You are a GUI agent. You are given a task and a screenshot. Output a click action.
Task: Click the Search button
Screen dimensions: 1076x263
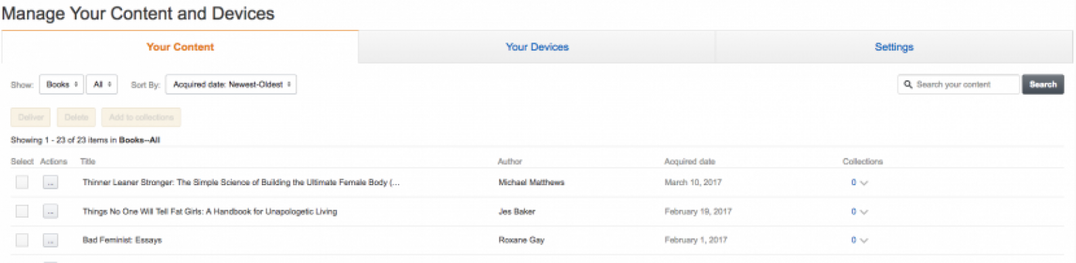tap(1043, 85)
